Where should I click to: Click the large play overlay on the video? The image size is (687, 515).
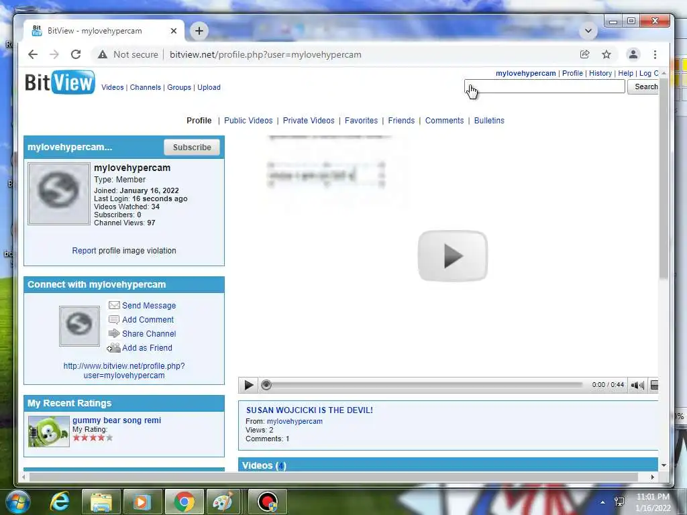(453, 255)
